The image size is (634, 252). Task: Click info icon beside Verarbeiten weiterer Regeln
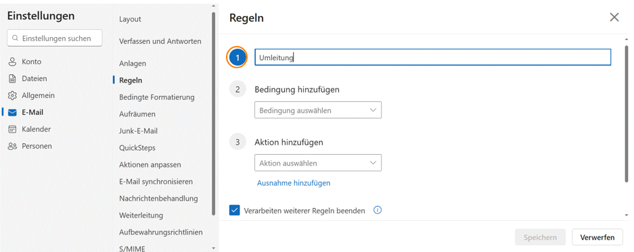[378, 210]
